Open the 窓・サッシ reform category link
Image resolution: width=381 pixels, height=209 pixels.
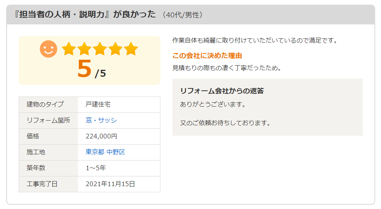(101, 120)
